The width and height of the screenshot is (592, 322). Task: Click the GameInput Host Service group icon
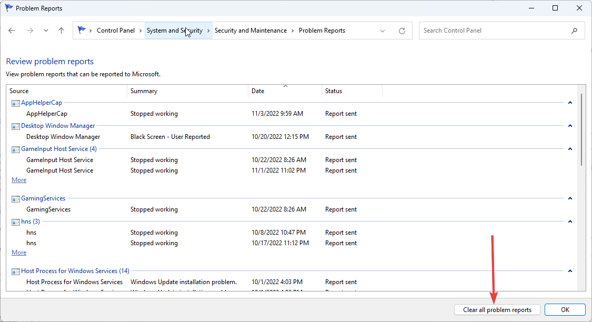(15, 149)
